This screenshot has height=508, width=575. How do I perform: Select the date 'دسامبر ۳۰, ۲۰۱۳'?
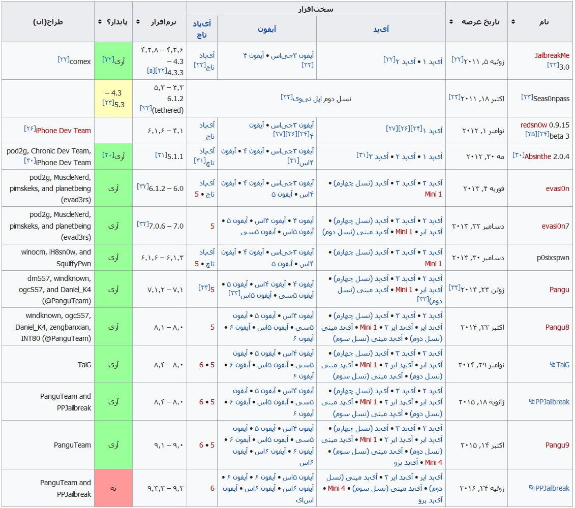coord(478,258)
